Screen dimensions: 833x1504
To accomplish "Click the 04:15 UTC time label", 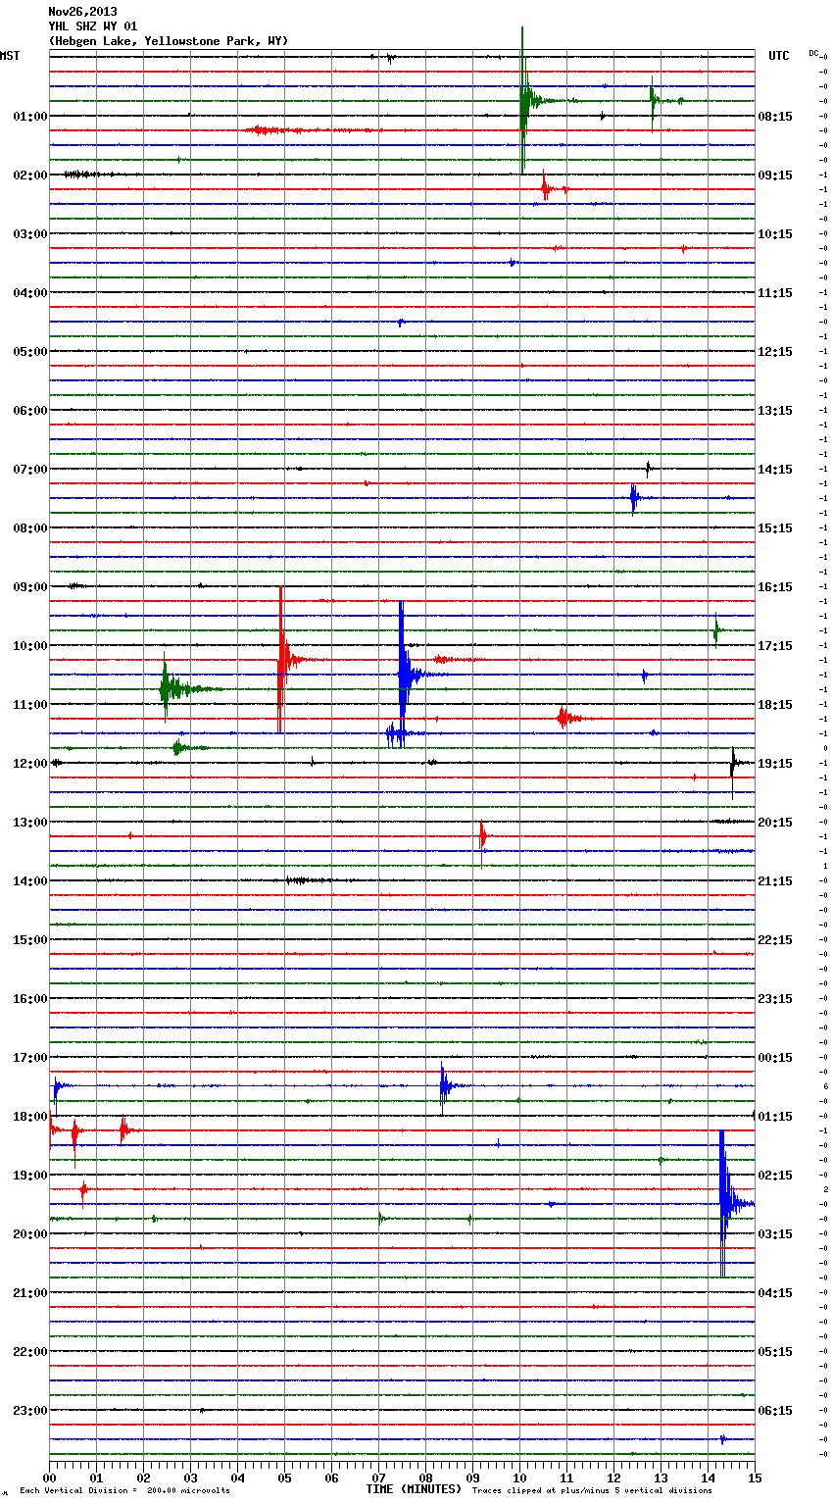I will (775, 1292).
